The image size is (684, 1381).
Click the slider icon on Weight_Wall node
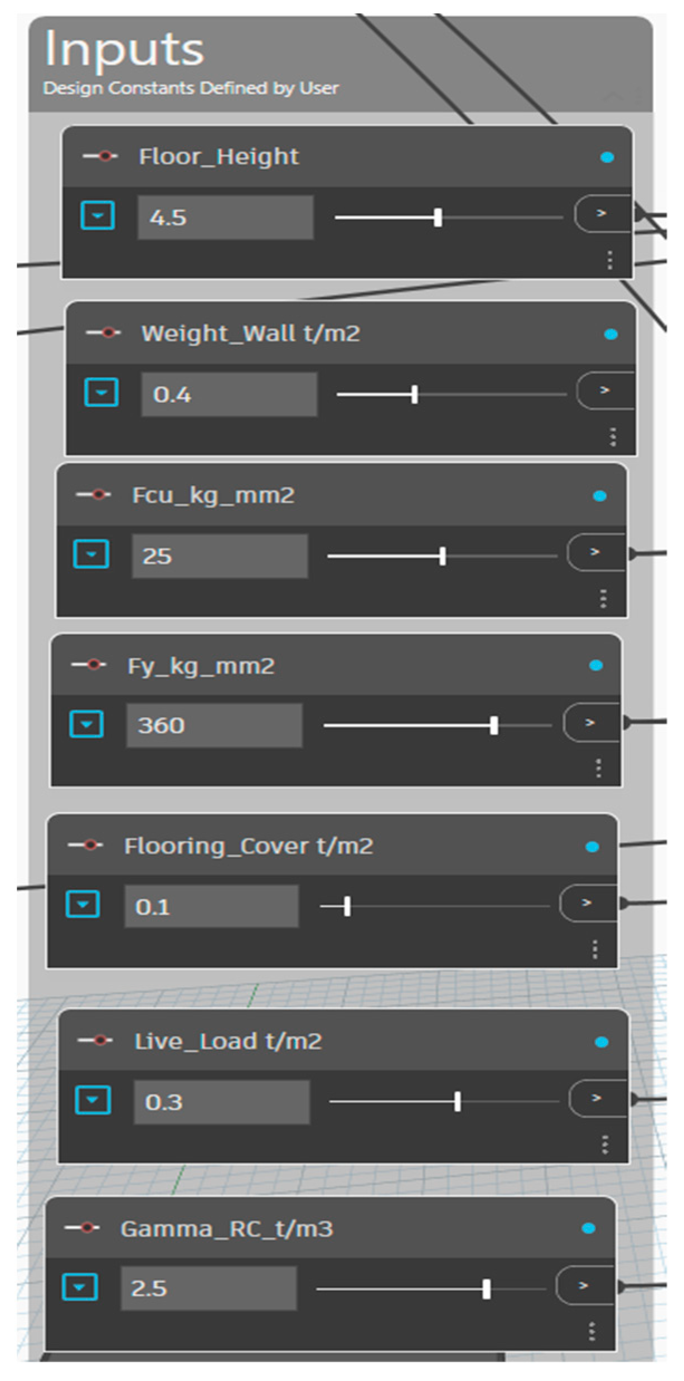103,333
